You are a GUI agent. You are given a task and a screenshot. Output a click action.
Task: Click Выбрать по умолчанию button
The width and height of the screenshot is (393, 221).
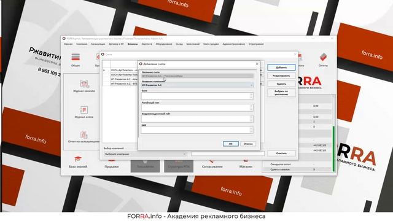point(281,93)
